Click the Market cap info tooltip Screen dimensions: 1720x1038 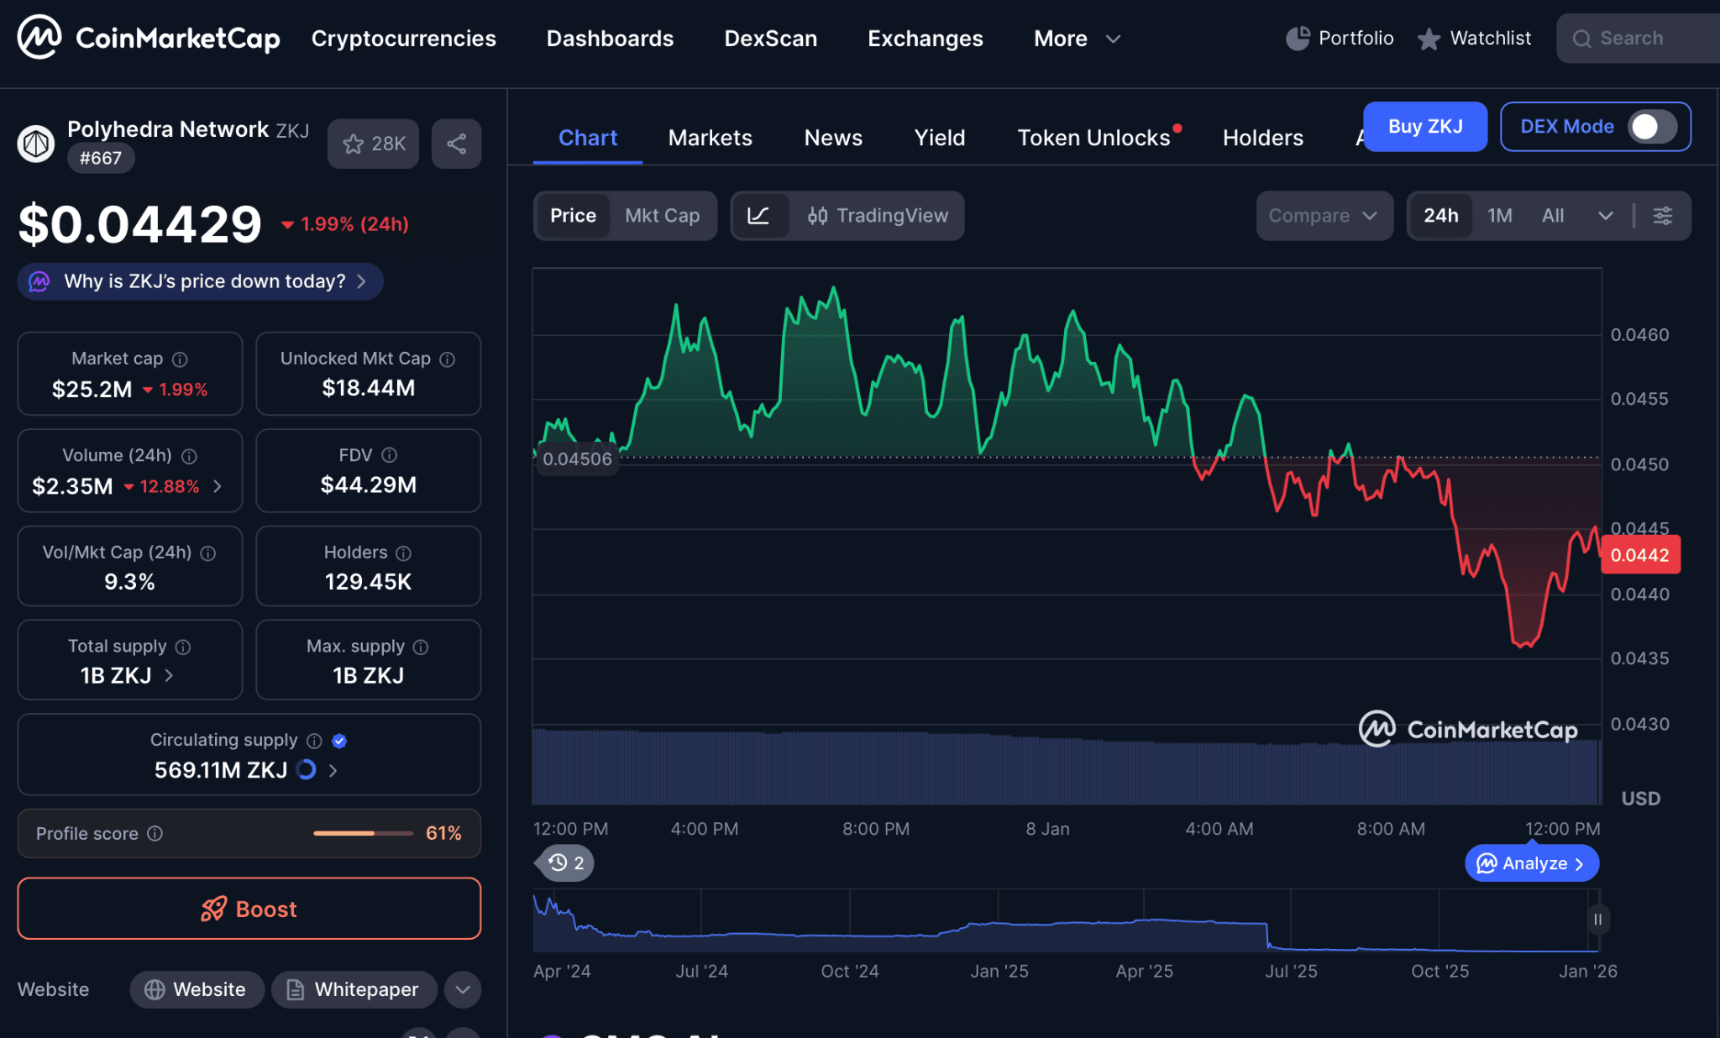(x=181, y=359)
